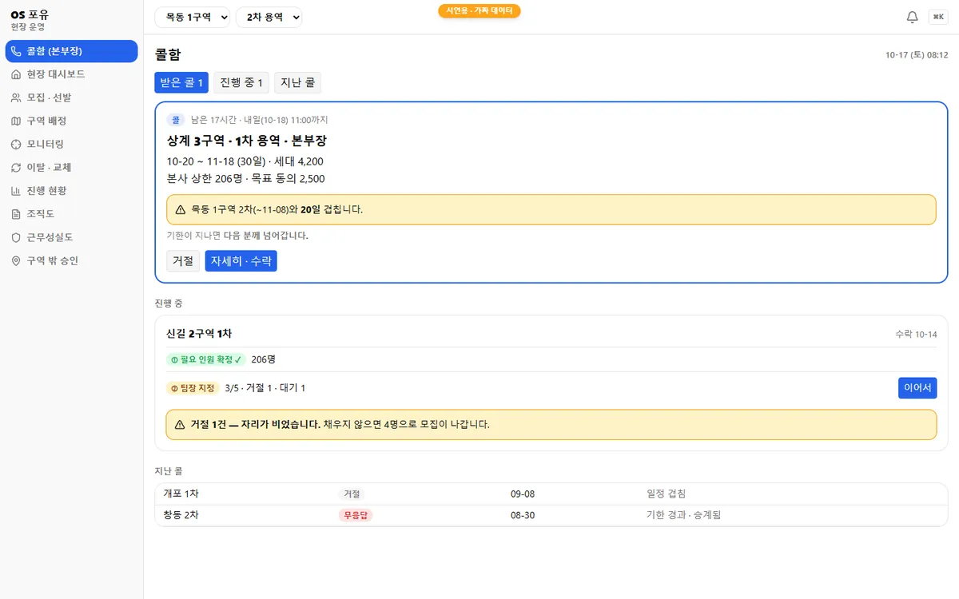The width and height of the screenshot is (959, 599).
Task: Click home icon next to 현장 대시보드
Action: point(16,74)
